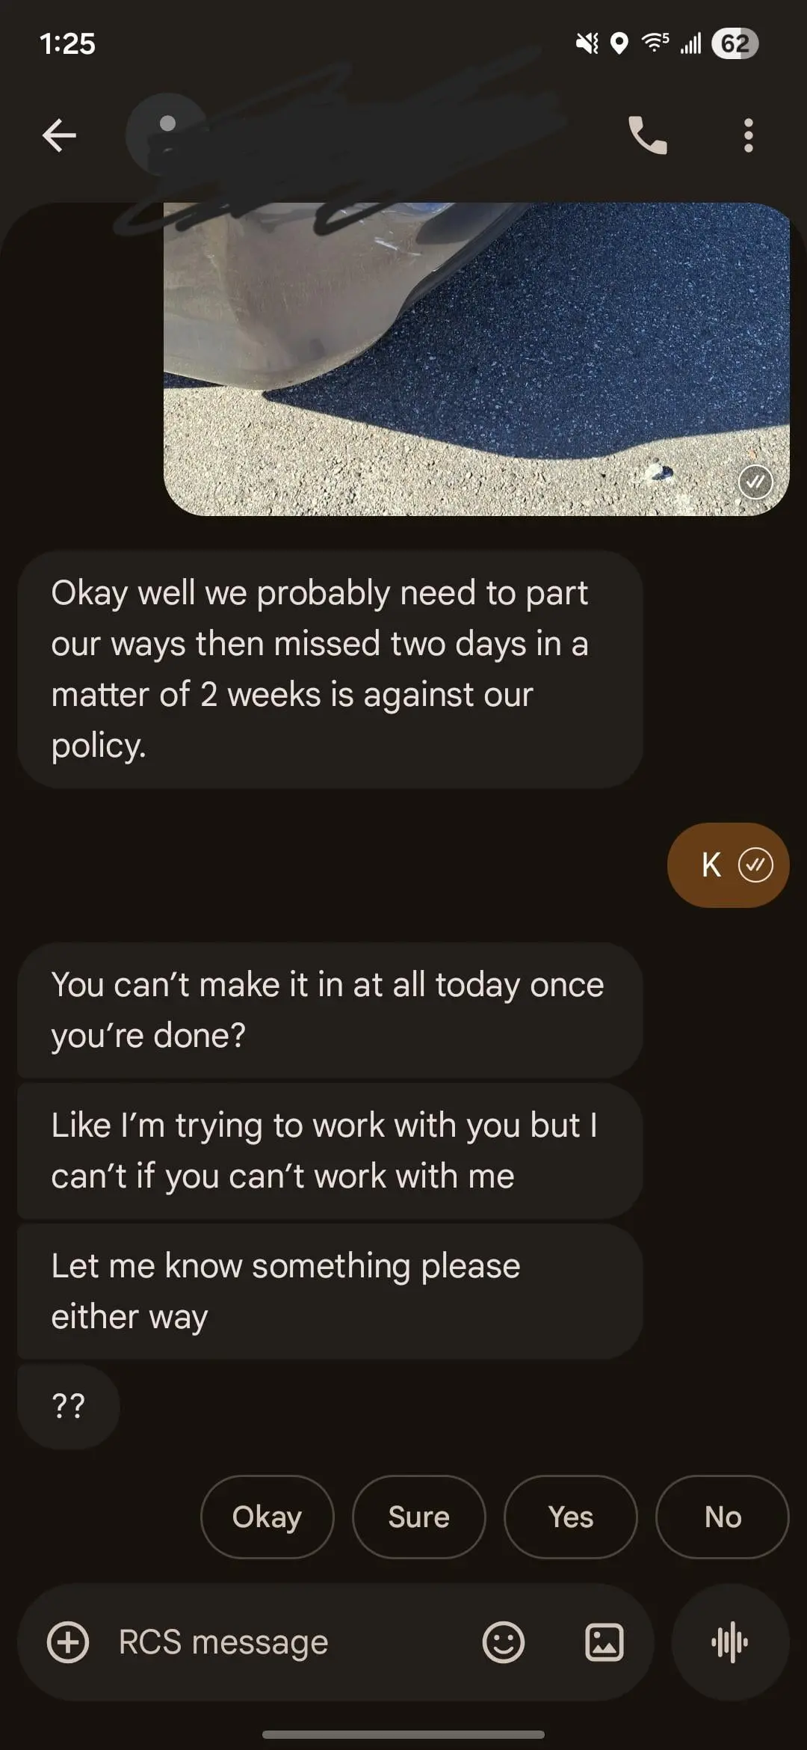Image resolution: width=807 pixels, height=1750 pixels.
Task: Tap the back arrow
Action: [59, 135]
